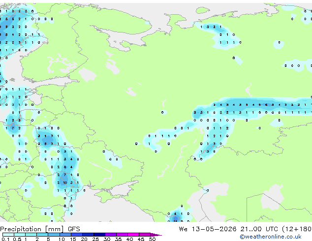Viewport: 312px width, 241px height.
Task: Pick the 5–10 mm legend swatch
Action: point(54,235)
